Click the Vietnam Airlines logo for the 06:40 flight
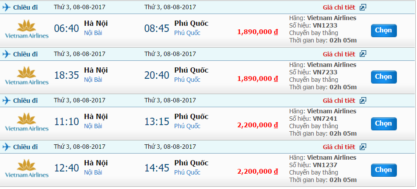This screenshot has height=189, width=417. (27, 28)
